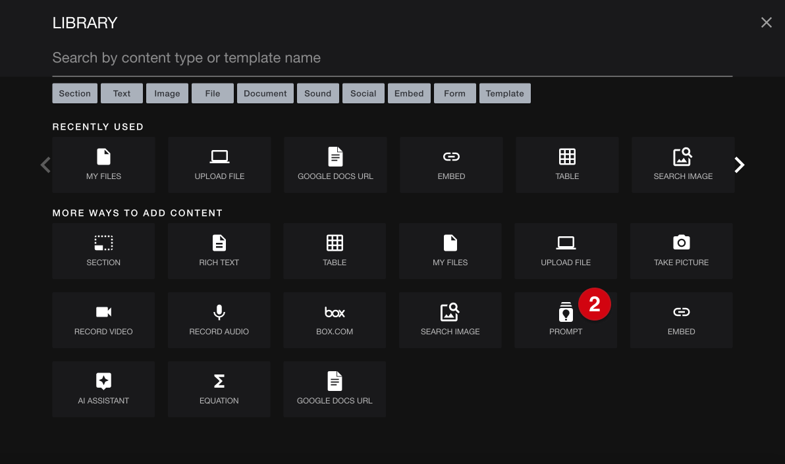
Task: Launch the AI Assistant tile
Action: (x=103, y=390)
